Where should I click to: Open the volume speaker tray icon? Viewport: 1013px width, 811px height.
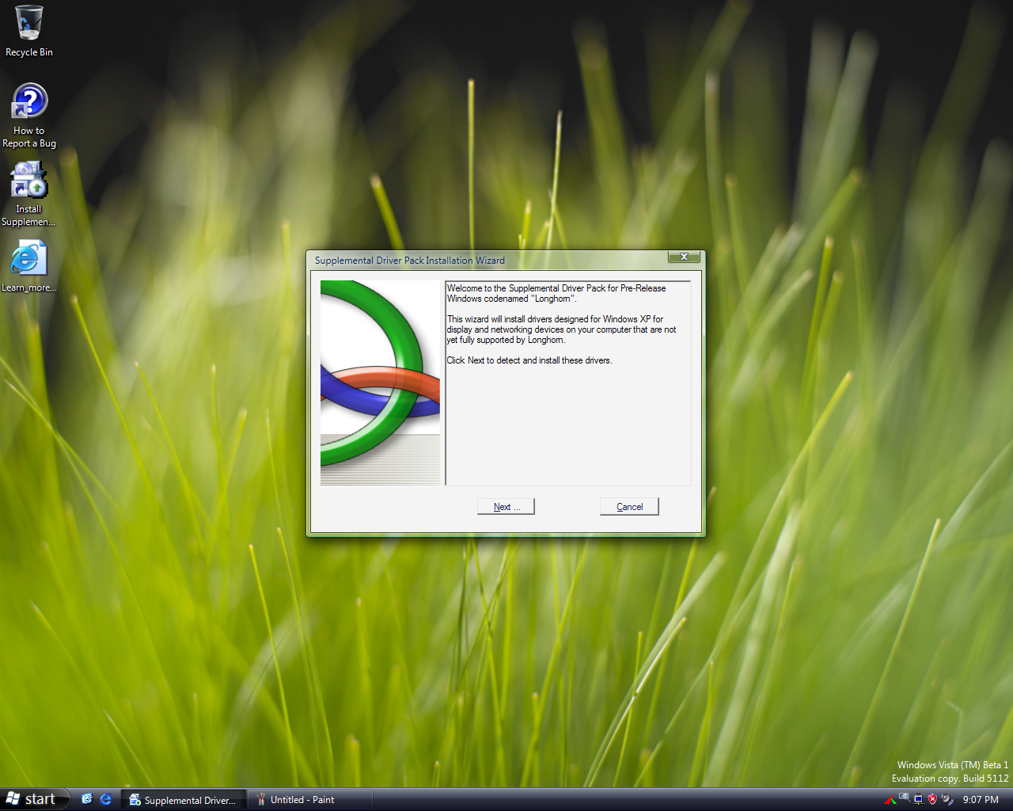pos(947,800)
